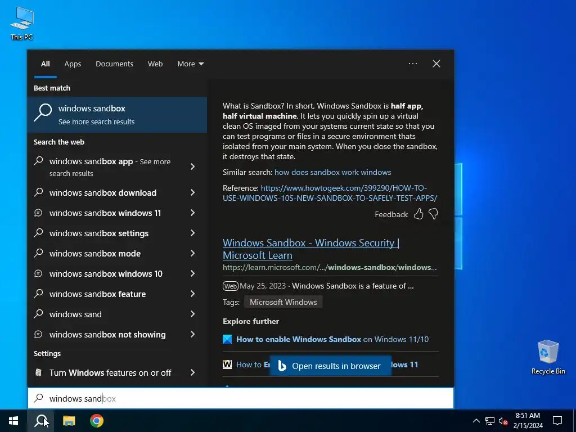Switch to the Apps tab
The image size is (576, 432).
pos(73,64)
